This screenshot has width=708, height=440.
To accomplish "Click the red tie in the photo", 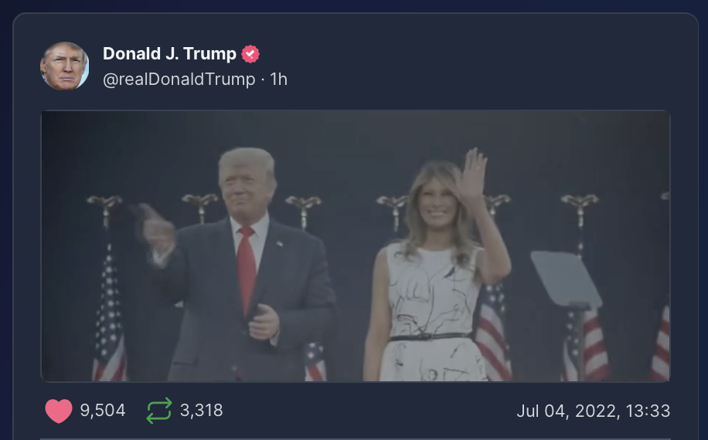I will click(x=246, y=270).
